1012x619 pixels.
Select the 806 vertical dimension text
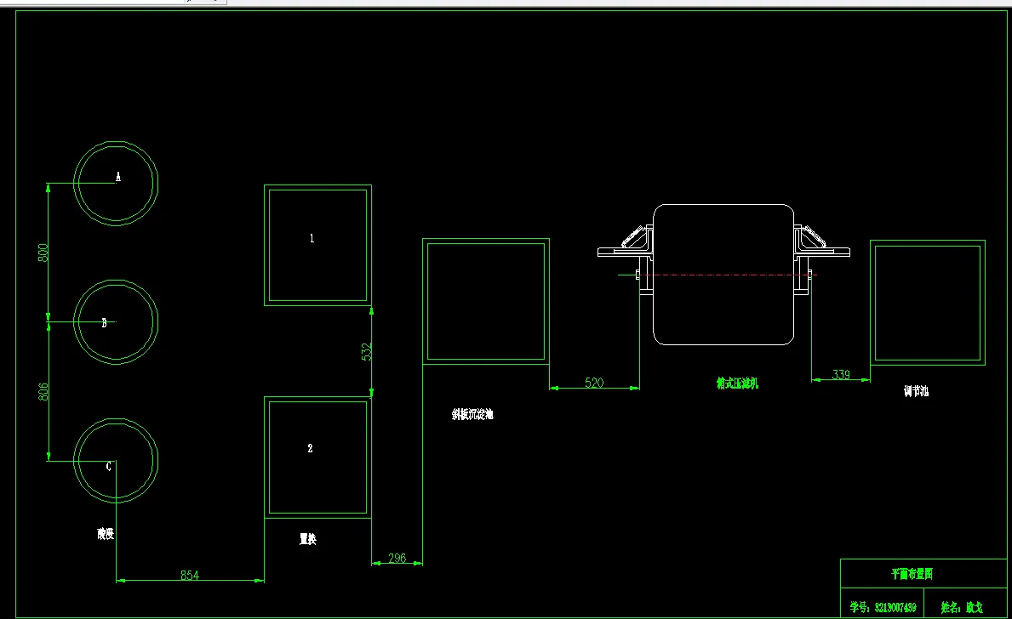pos(43,391)
